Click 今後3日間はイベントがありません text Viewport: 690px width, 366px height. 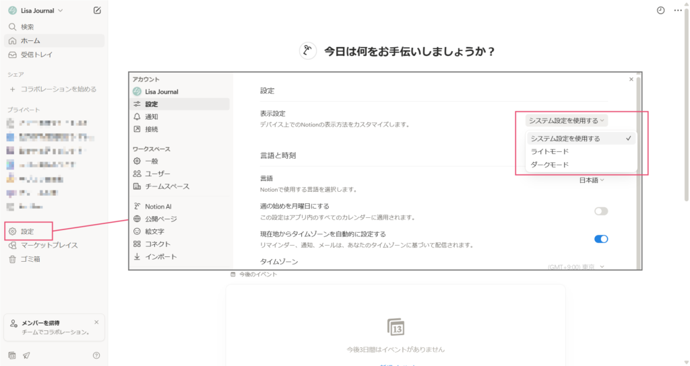tap(396, 350)
